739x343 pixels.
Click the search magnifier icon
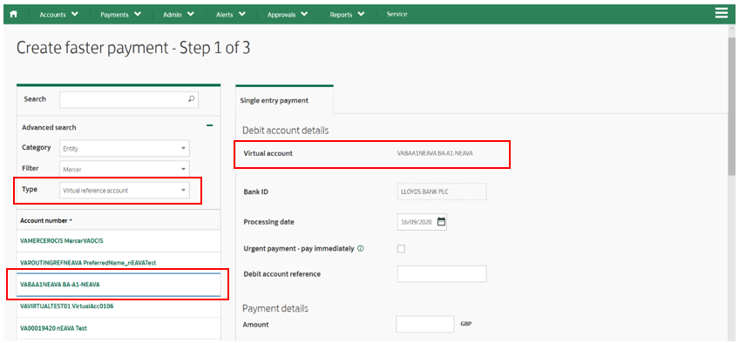pyautogui.click(x=191, y=98)
